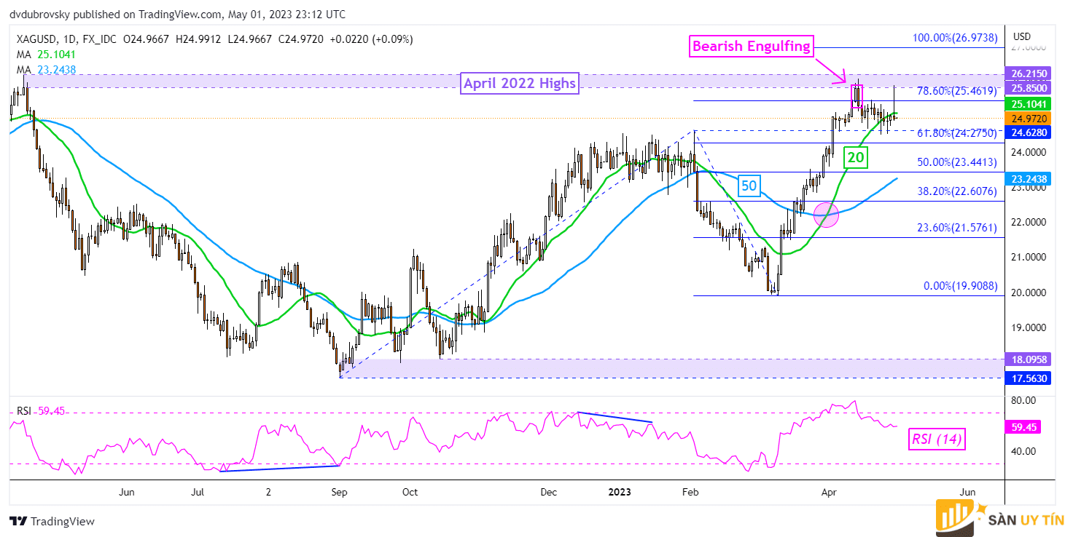This screenshot has height=537, width=1065.
Task: Click the 2023 label on time axis
Action: [620, 493]
